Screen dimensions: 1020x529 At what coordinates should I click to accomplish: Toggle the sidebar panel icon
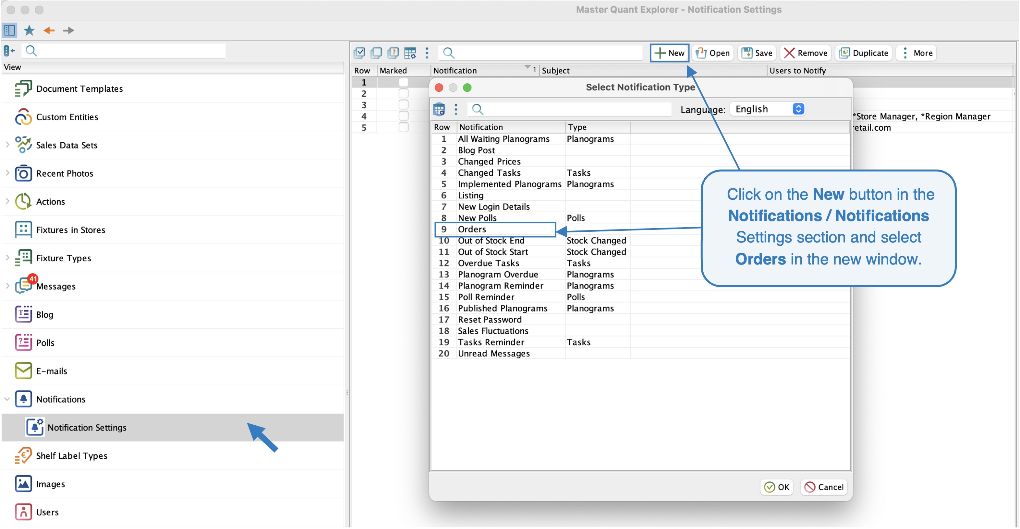(9, 30)
